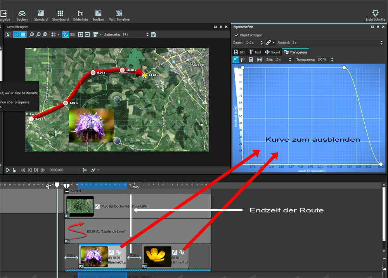Select the Hahnenfuss yellow flower thumbnail
388x278 pixels.
point(157,256)
